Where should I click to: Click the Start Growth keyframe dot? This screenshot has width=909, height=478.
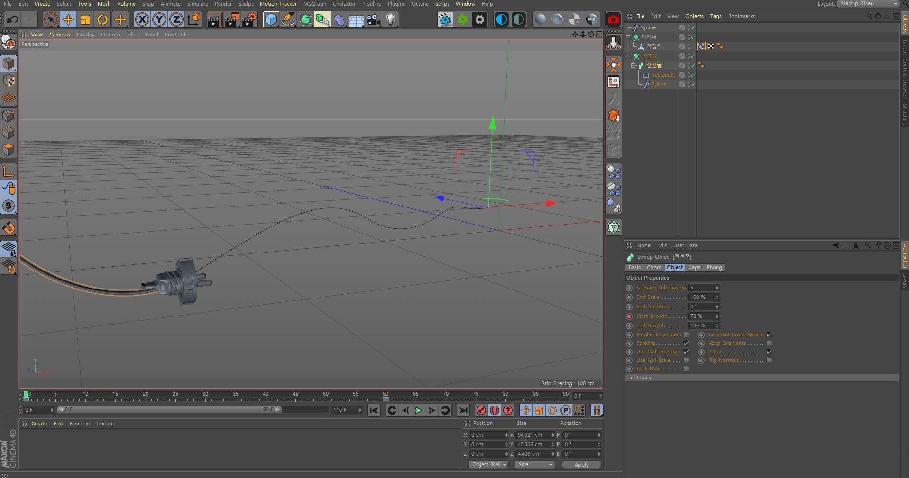[629, 316]
